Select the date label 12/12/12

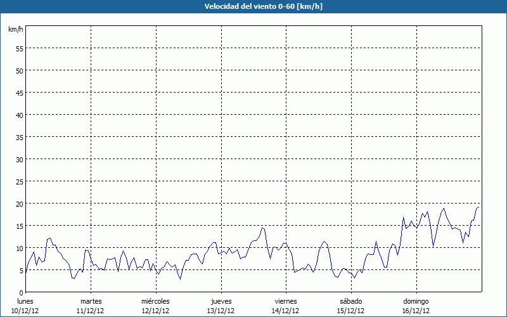click(155, 311)
